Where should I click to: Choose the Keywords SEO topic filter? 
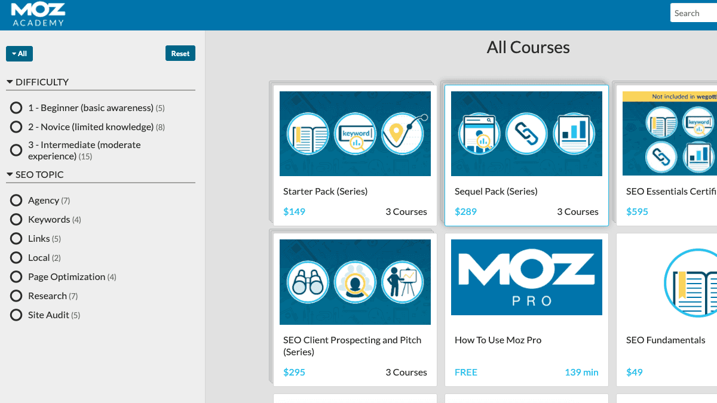point(17,220)
